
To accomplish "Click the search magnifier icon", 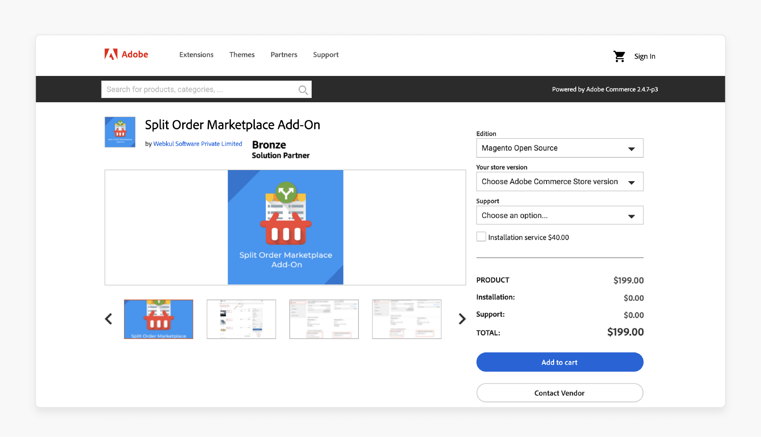I will click(303, 90).
